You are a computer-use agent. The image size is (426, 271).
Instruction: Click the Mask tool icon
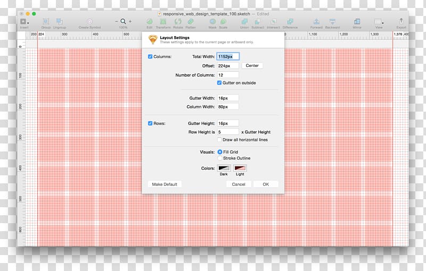coord(212,22)
